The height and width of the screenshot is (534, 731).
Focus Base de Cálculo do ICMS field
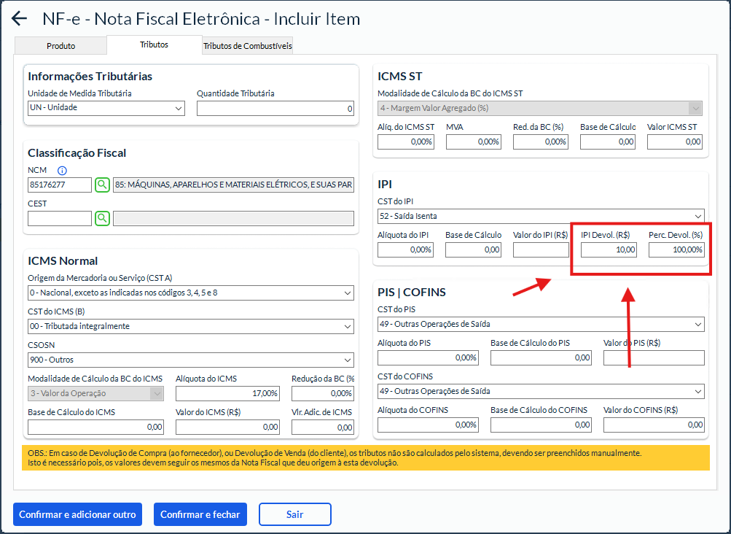95,427
